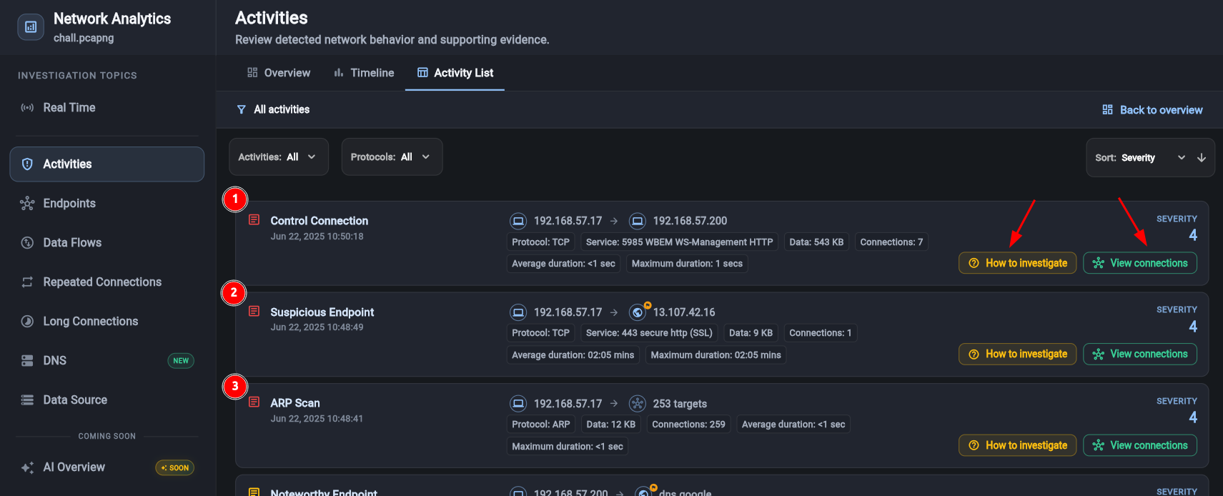Open the Sort by Severity dropdown
The width and height of the screenshot is (1223, 496).
1140,158
